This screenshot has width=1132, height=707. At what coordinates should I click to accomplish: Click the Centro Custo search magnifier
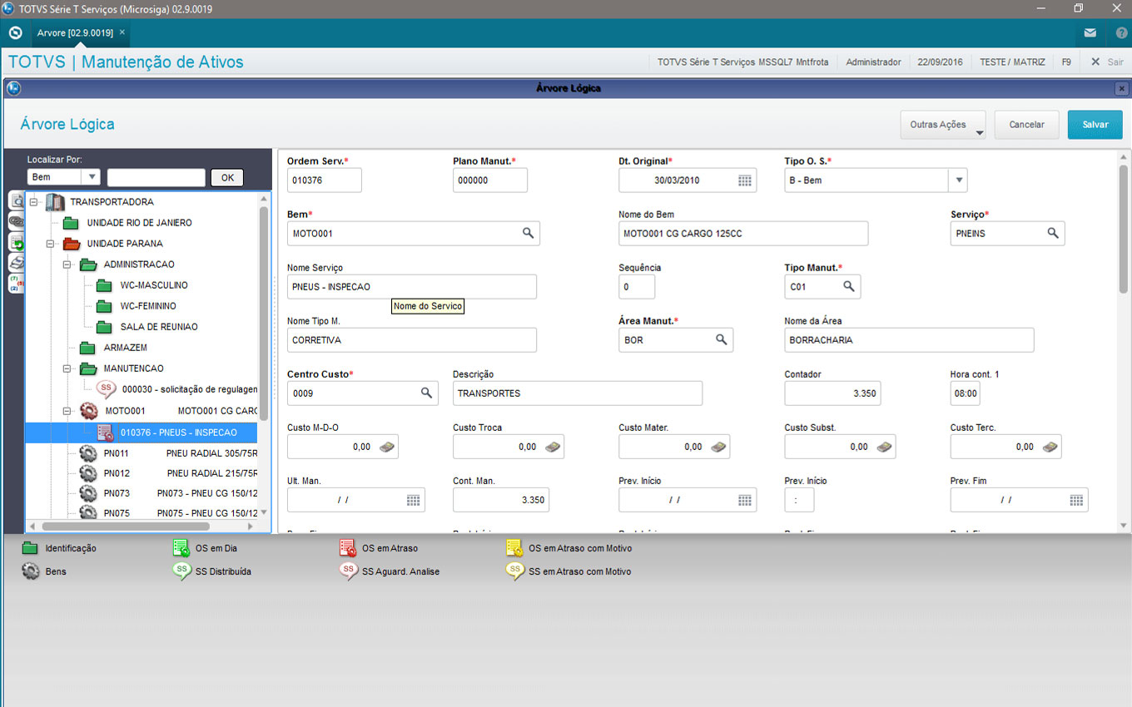click(x=426, y=393)
